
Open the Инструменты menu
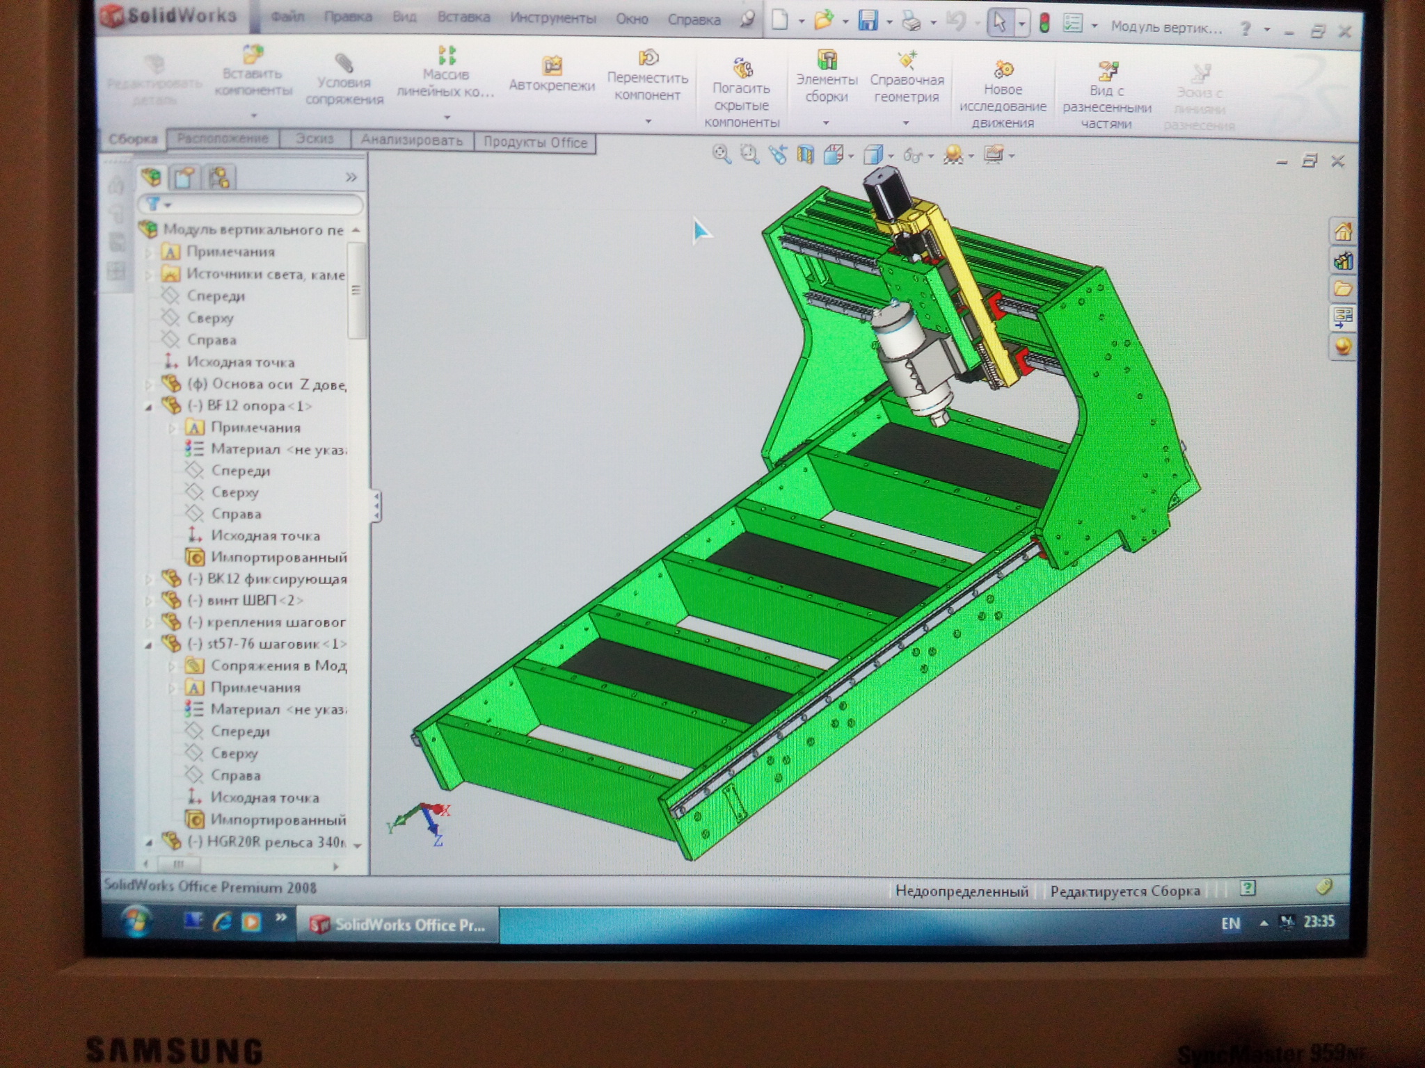(x=552, y=19)
